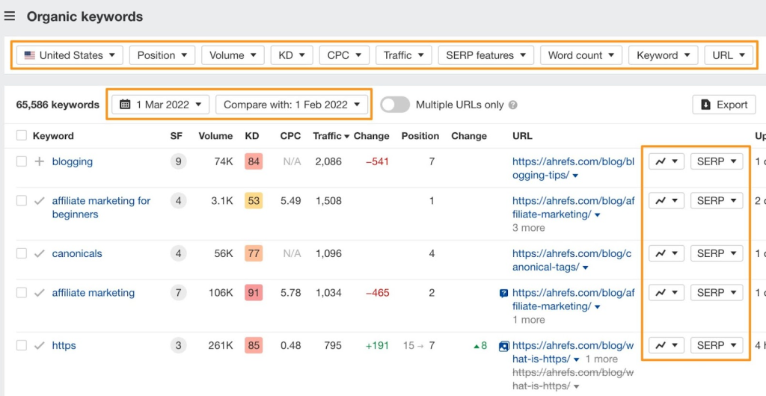This screenshot has width=766, height=396.
Task: Click the plus icon next to blogging keyword
Action: [x=40, y=161]
